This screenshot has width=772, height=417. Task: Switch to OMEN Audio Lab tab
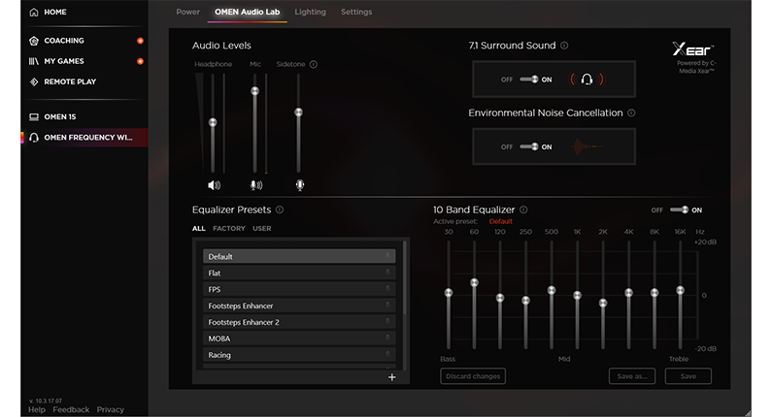pyautogui.click(x=248, y=12)
